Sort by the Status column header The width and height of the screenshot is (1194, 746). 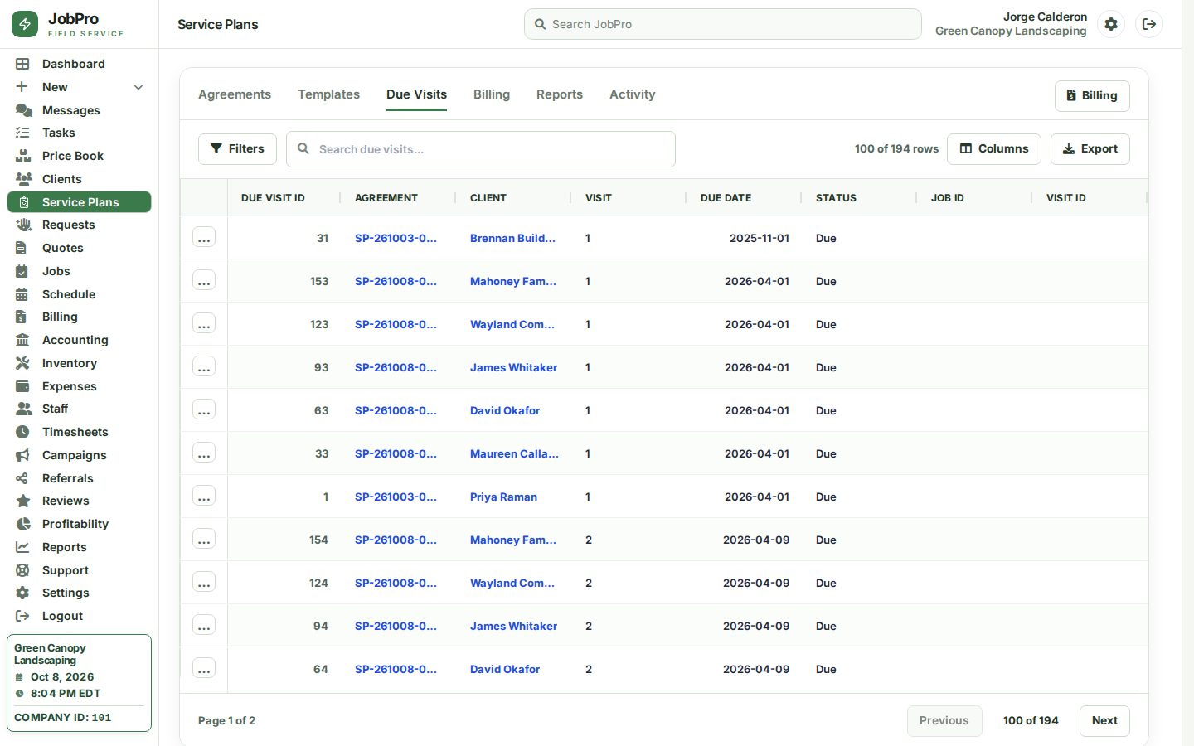(x=836, y=198)
